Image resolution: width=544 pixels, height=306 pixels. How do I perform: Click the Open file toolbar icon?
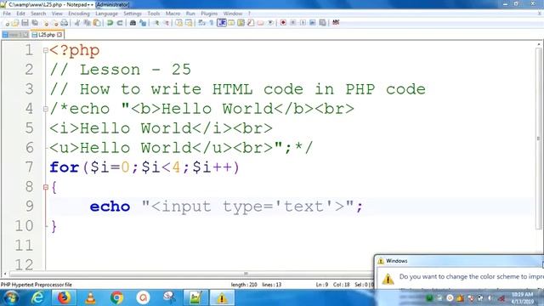(15, 23)
